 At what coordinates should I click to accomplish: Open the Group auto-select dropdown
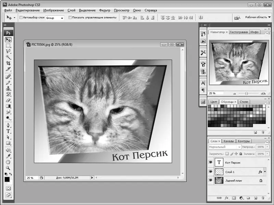(55, 18)
